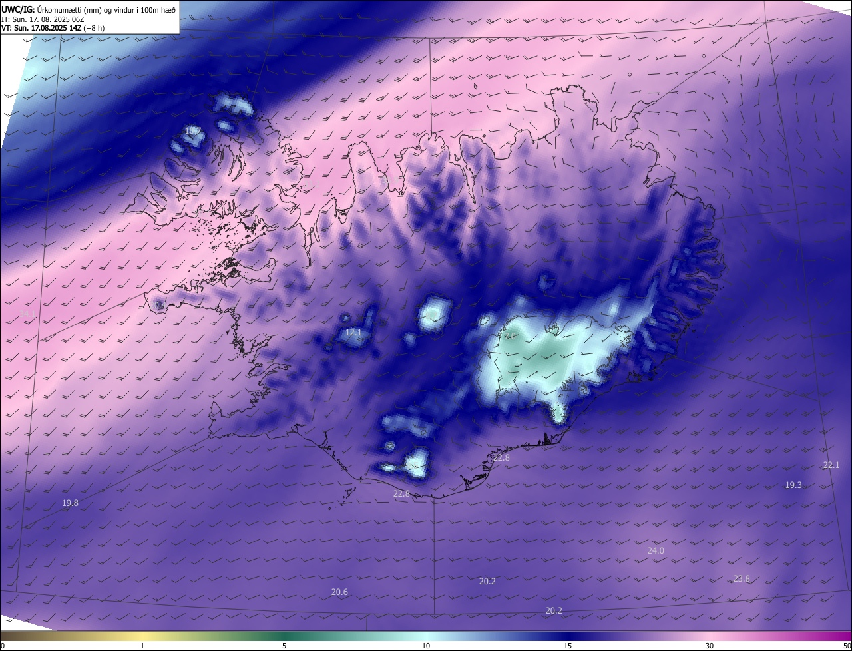Click the 'VT: Sun. 17.08.2025 14Z (+8 h)' line

(53, 29)
